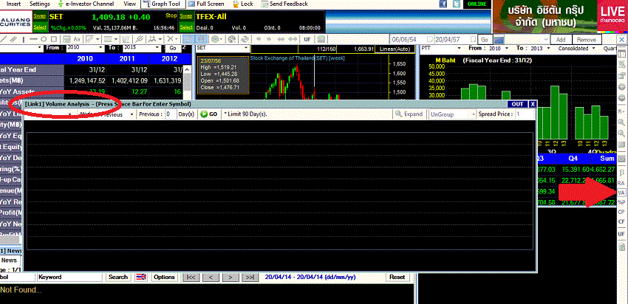Click the calculator grid toolbar icon
628x304 pixels.
[66, 39]
